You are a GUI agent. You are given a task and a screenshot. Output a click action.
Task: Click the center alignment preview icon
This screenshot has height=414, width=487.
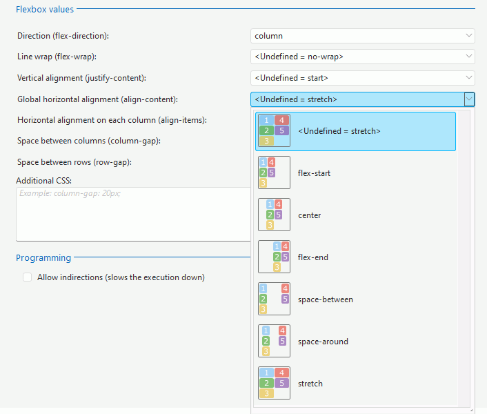coord(274,215)
